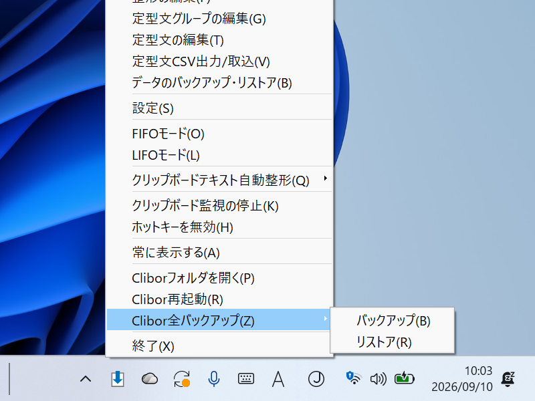
Task: Select バックアップ(B) in submenu
Action: pos(393,321)
